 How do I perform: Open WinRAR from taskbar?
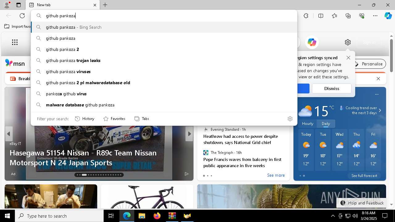pyautogui.click(x=172, y=216)
